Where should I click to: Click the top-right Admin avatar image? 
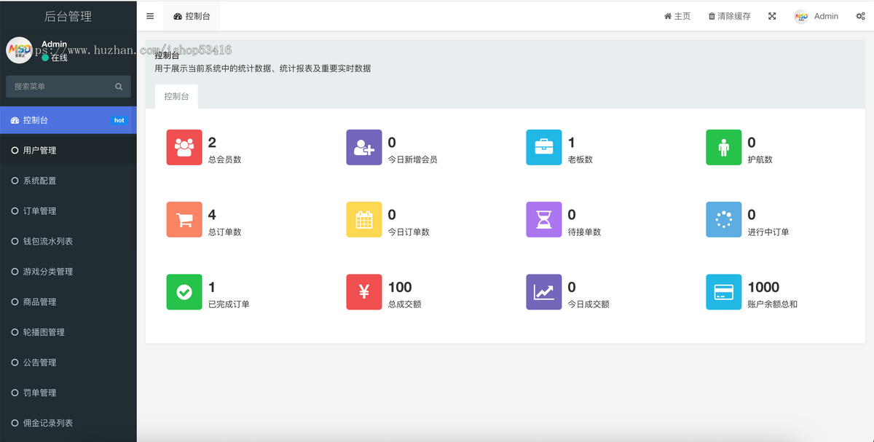coord(801,16)
